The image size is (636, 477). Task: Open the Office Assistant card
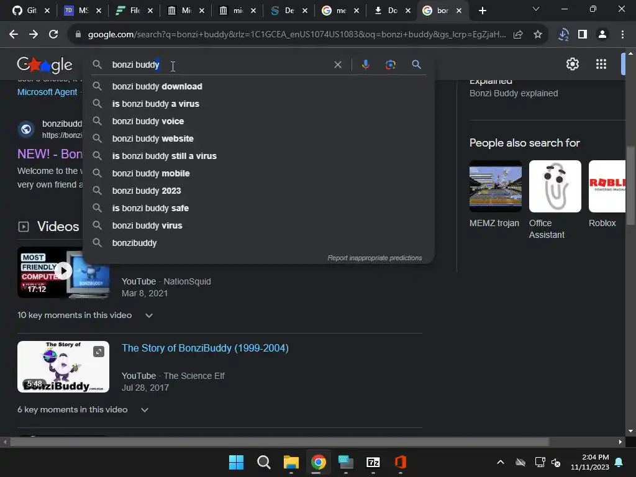[555, 199]
